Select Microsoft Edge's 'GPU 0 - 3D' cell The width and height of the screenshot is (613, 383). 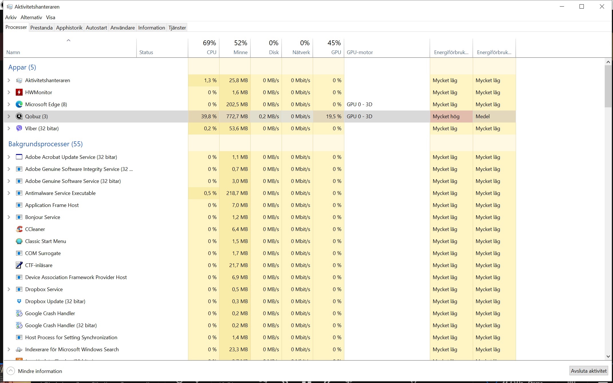387,104
